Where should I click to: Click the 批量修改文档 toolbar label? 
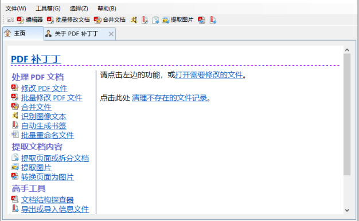coord(73,20)
